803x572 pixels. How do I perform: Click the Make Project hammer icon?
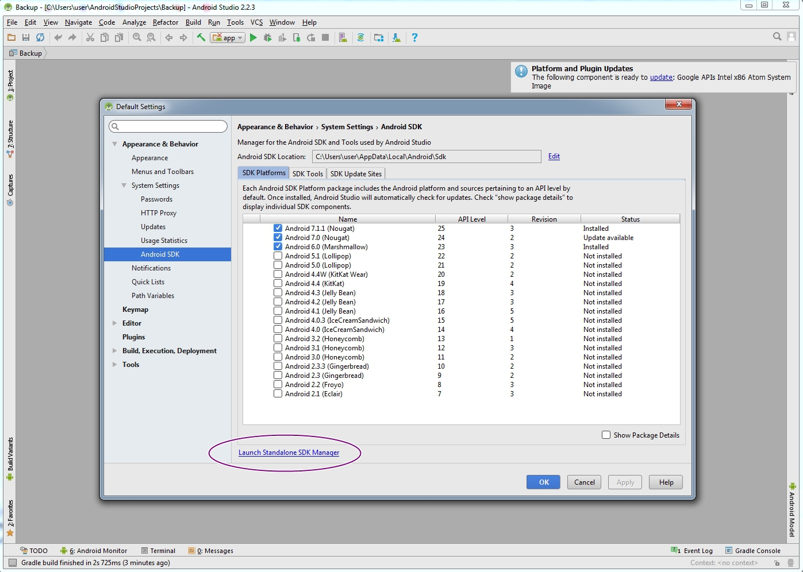point(201,38)
